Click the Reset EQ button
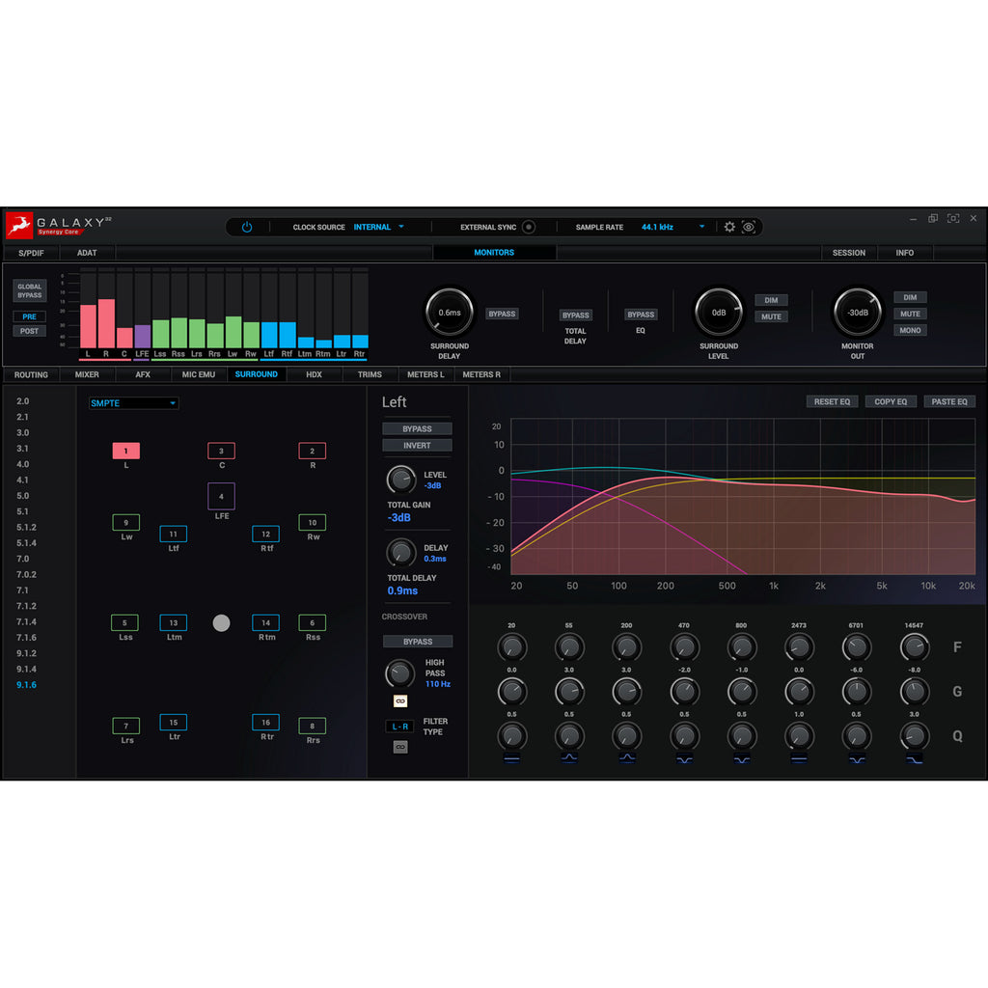 click(x=831, y=401)
